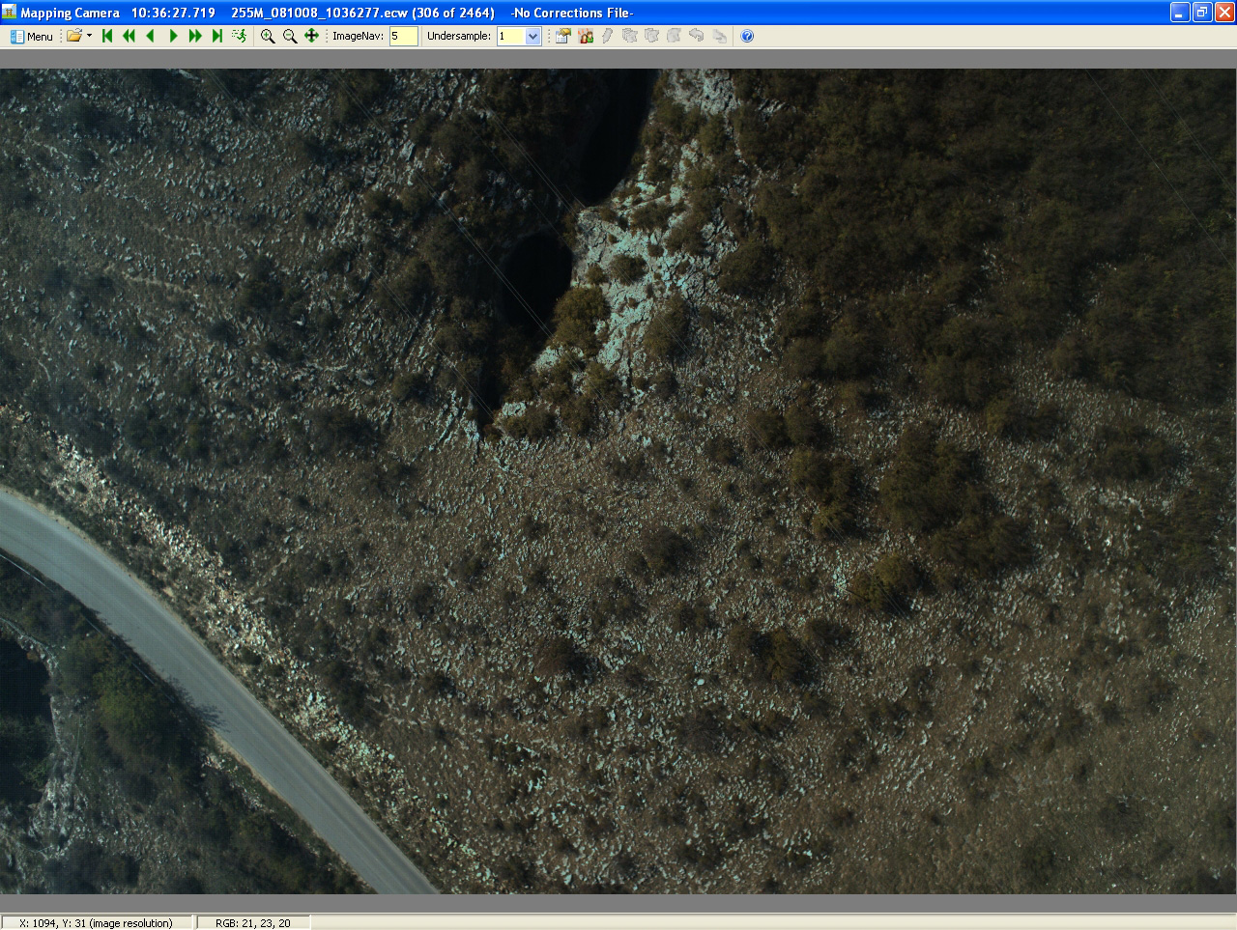
Task: Skip backward multiple images with double-left arrow
Action: point(129,36)
